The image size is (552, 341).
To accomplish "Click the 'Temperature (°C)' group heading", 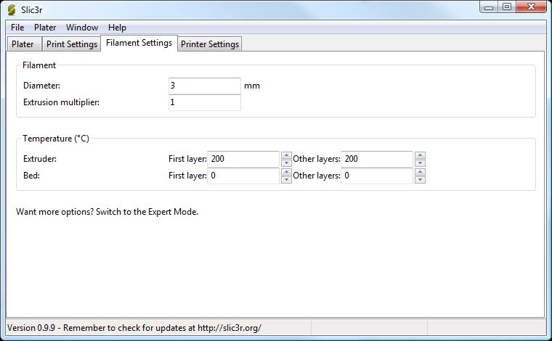I will (56, 139).
